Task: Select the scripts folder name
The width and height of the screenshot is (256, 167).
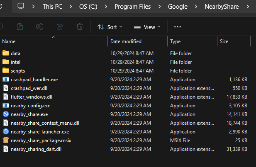Action: point(18,71)
